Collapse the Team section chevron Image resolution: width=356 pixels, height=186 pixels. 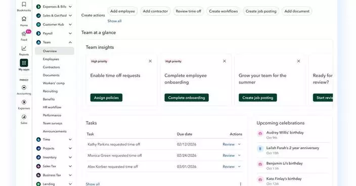(70, 42)
